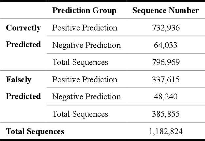The image size is (205, 141).
Task: Click Total Sequences in the Correctly Predicted group
Action: [80, 62]
